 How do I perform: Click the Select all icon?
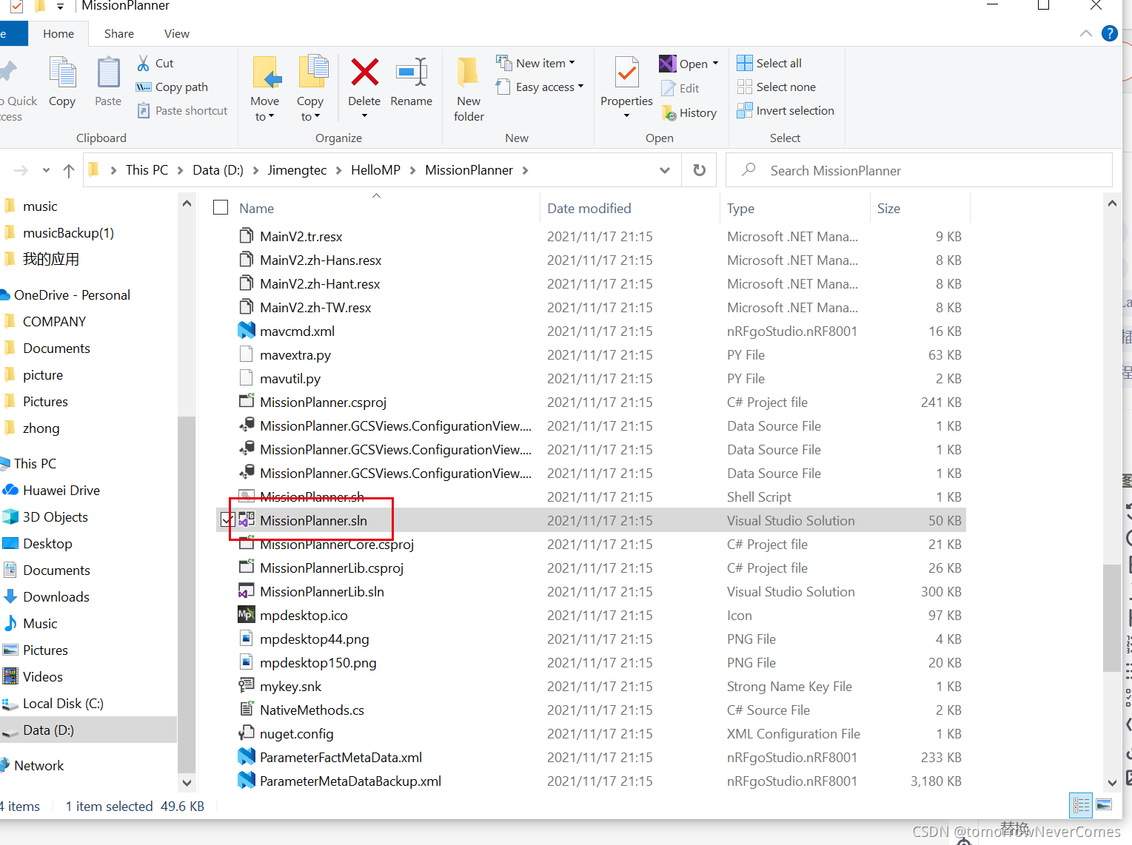tap(745, 64)
